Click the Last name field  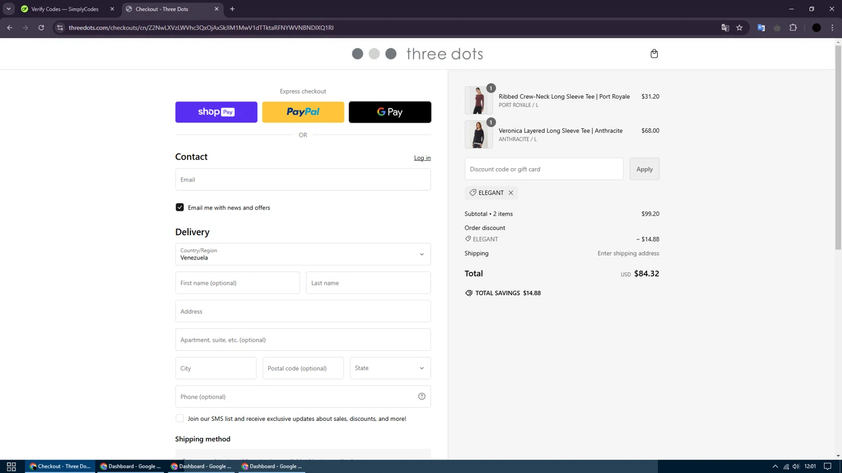pyautogui.click(x=368, y=283)
